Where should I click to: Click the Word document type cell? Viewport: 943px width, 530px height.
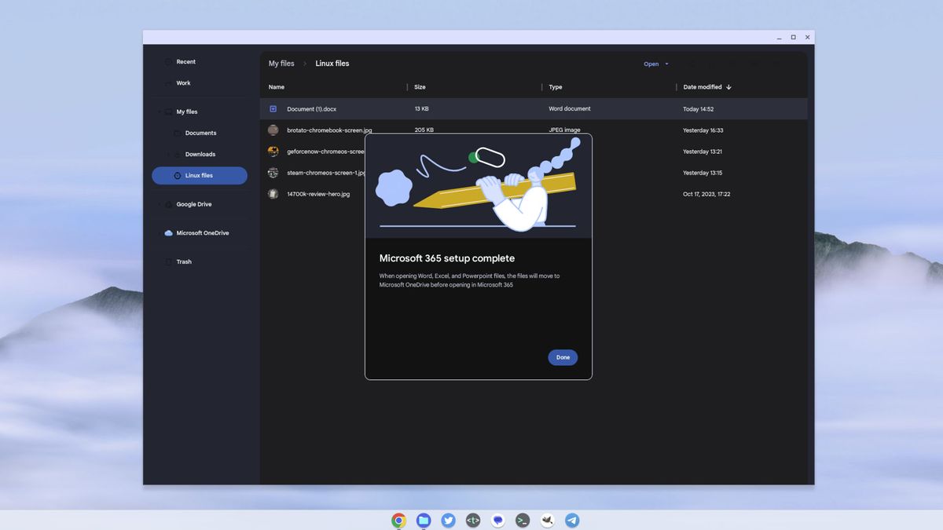click(x=570, y=109)
